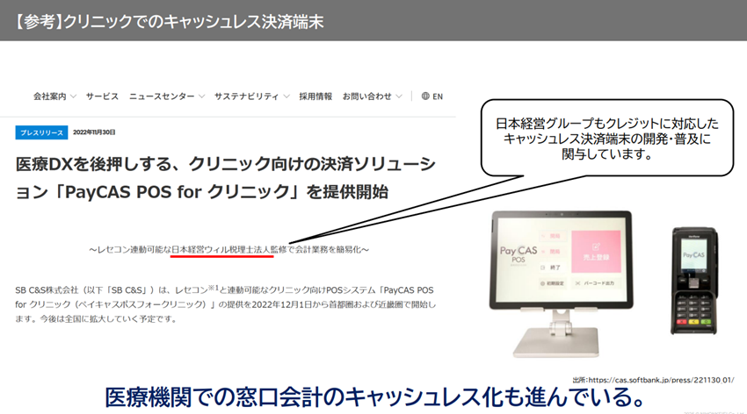This screenshot has height=414, width=747.
Task: Open the サステナビリティ menu
Action: coord(246,96)
